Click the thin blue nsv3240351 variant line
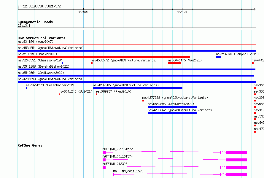 tap(40, 63)
